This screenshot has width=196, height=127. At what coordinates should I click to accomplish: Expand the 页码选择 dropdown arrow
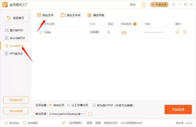(x=135, y=24)
